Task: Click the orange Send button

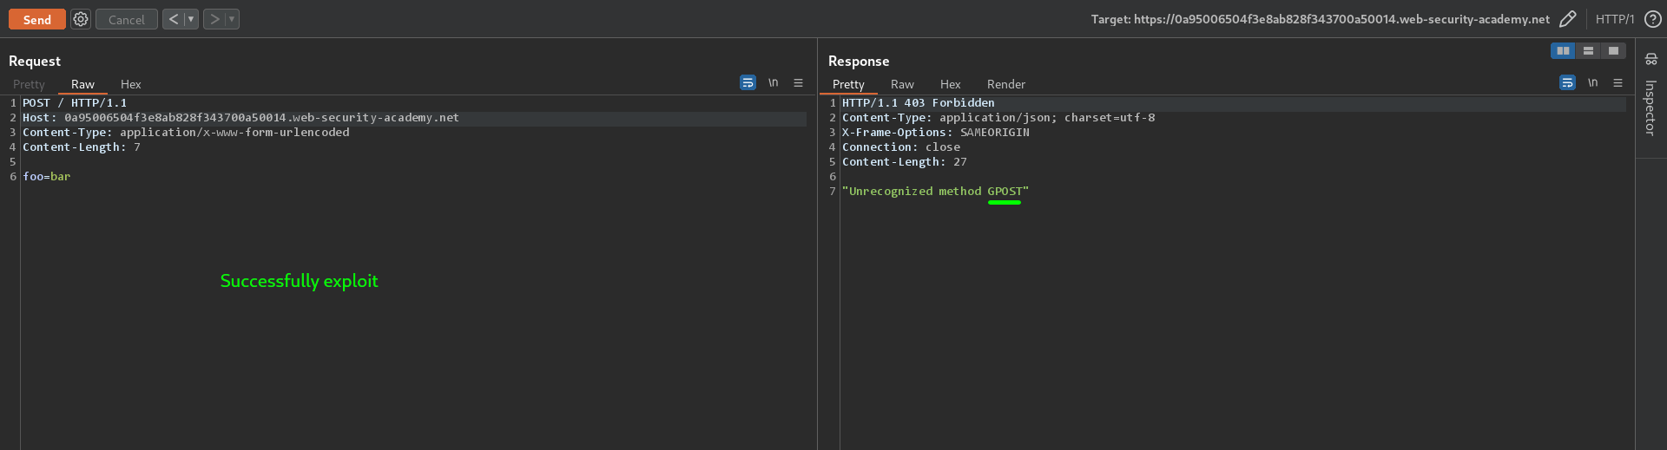Action: click(x=37, y=19)
